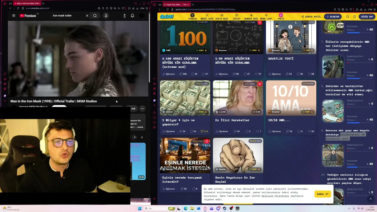Open the Parti section

(x=281, y=16)
